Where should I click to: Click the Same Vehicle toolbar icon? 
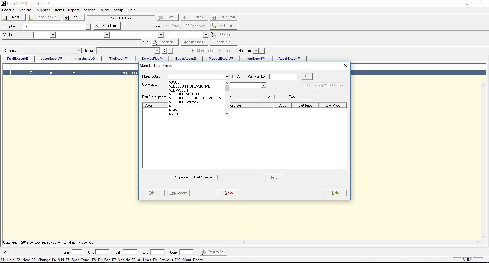pyautogui.click(x=31, y=17)
